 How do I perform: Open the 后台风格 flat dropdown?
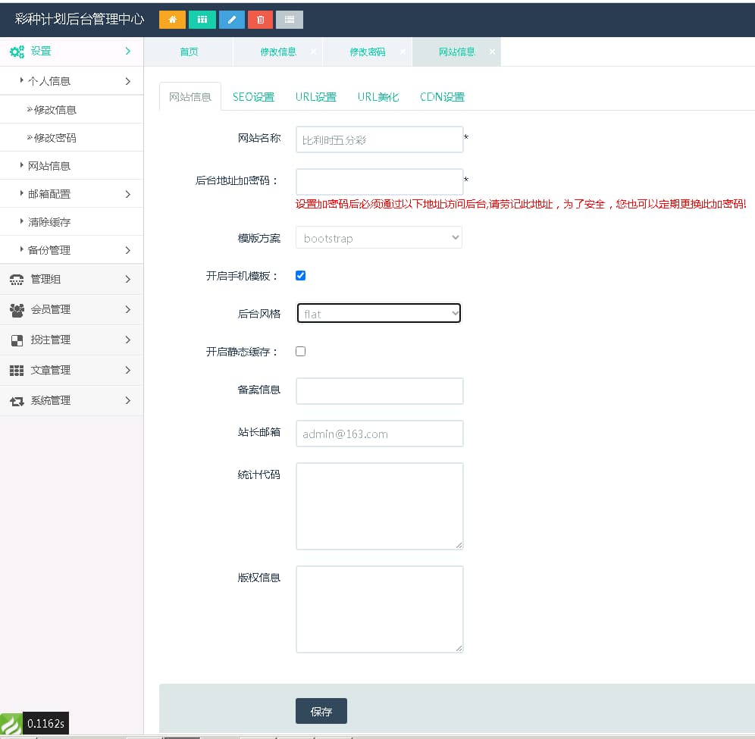pos(379,312)
